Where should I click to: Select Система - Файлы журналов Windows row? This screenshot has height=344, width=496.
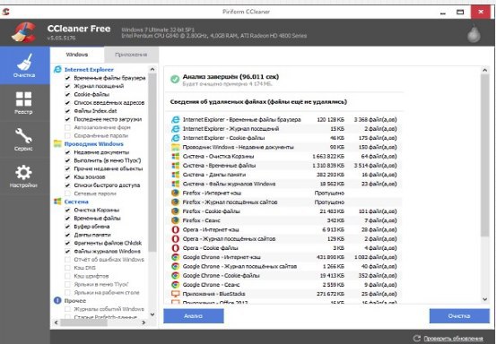click(283, 184)
